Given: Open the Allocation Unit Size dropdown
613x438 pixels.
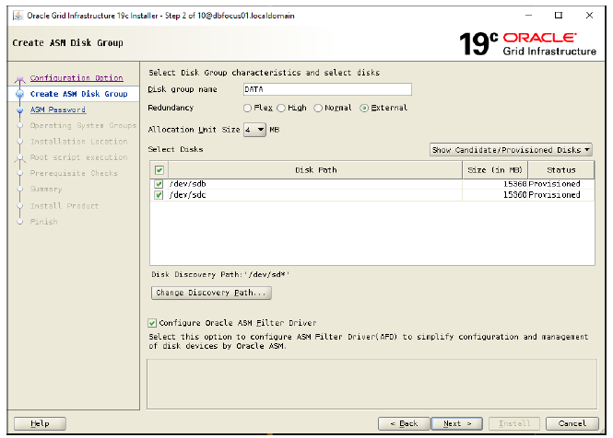Looking at the screenshot, I should [255, 130].
